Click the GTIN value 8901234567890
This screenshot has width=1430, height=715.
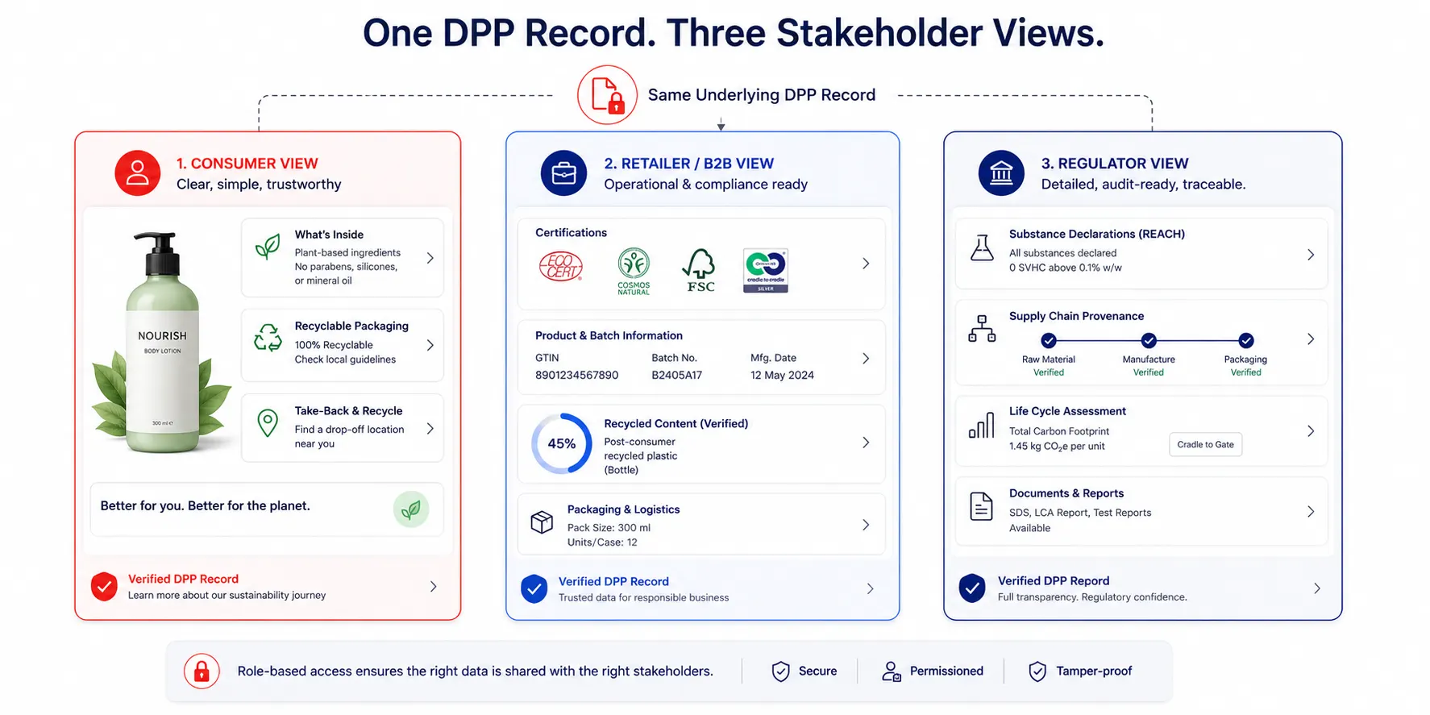tap(576, 376)
